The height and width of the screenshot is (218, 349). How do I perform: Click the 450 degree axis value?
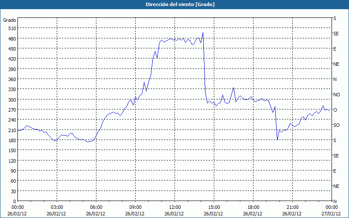12,49
